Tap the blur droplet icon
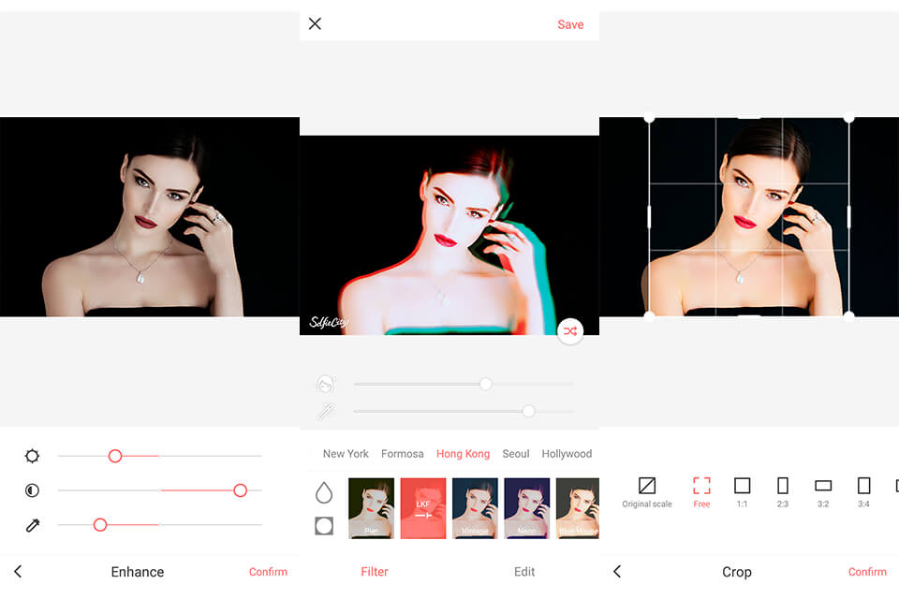The height and width of the screenshot is (599, 899). point(324,492)
